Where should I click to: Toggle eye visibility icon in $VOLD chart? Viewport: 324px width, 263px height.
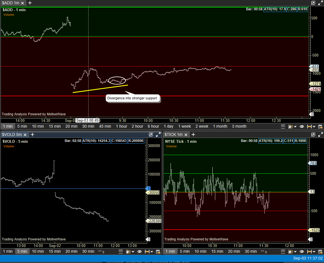[140, 252]
